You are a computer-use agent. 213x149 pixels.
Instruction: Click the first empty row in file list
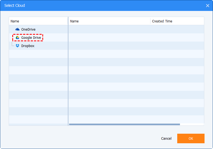109,29
